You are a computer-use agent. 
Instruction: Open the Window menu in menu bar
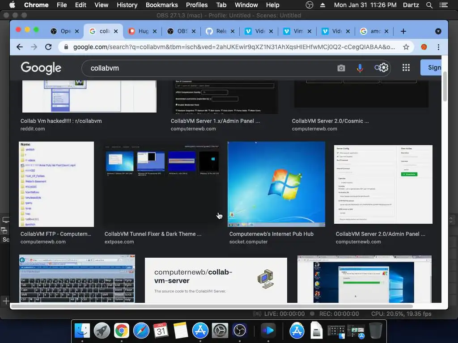[246, 5]
